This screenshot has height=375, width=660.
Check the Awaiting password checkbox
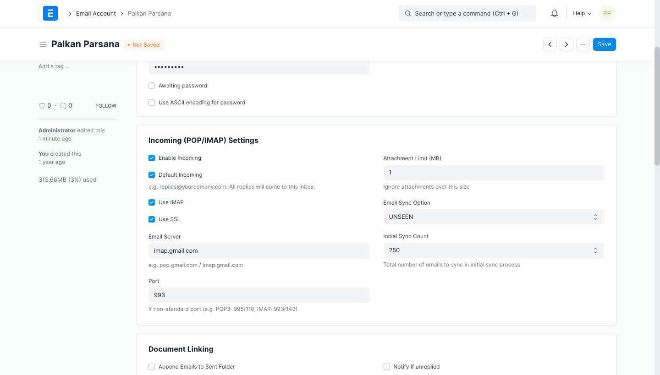click(x=152, y=86)
